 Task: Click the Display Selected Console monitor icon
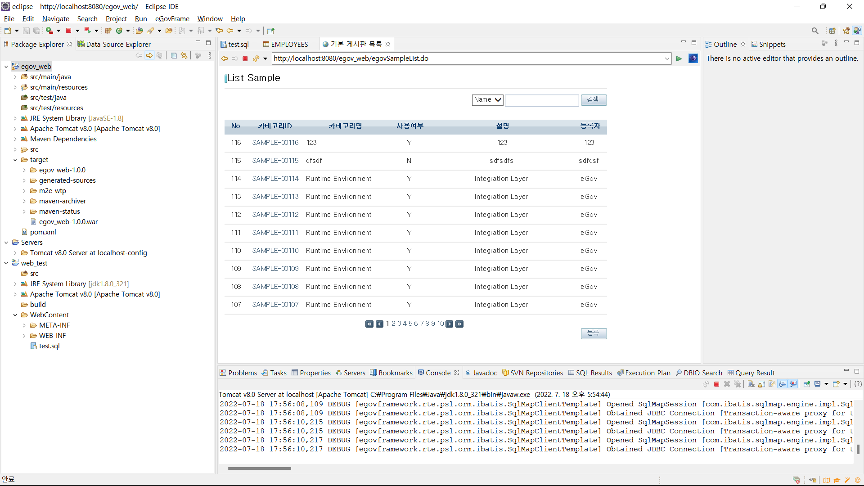pos(818,384)
